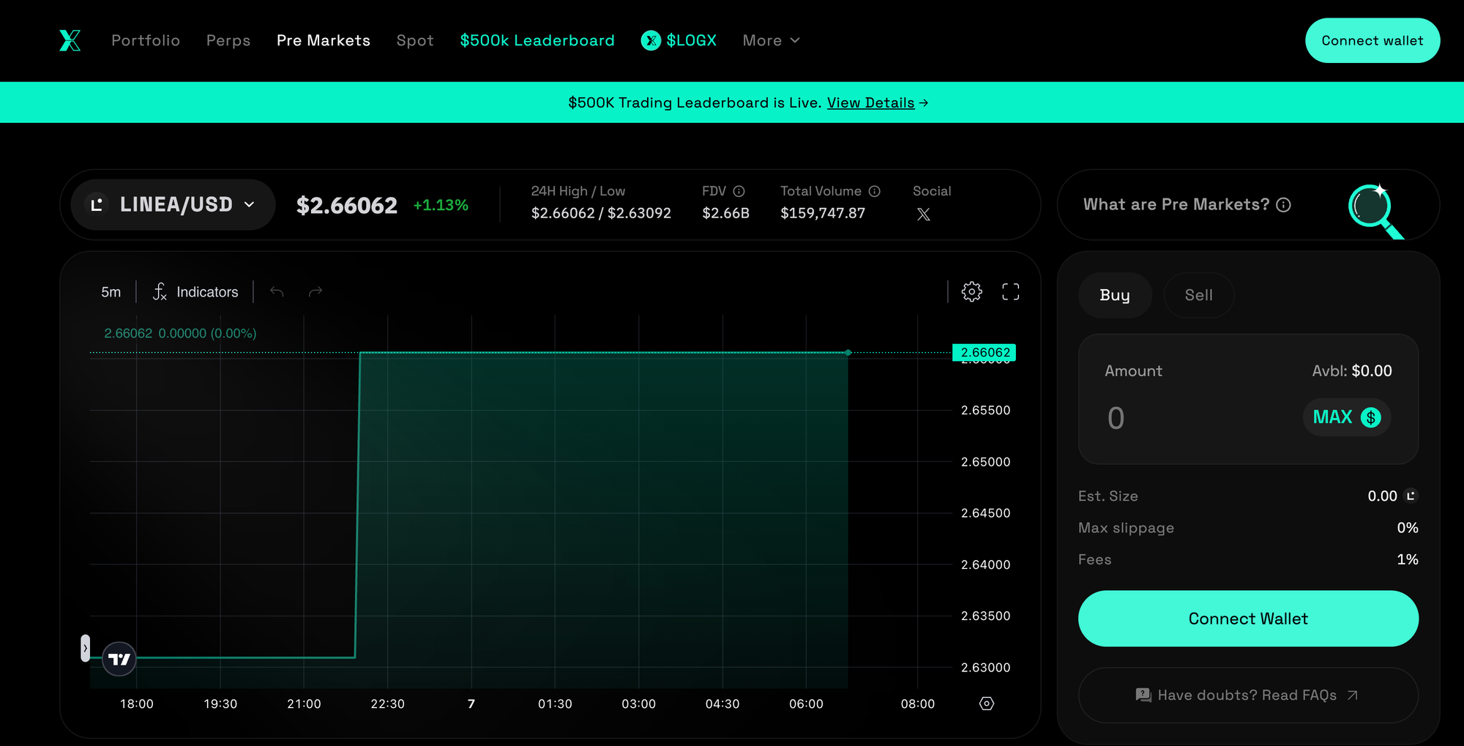
Task: Click the 2.66062 price label
Action: coord(985,352)
